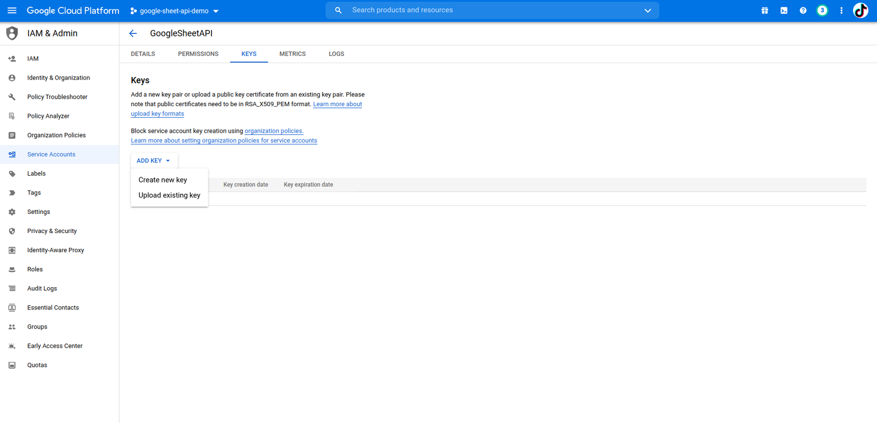Viewport: 877px width, 423px height.
Task: Switch to the DETAILS tab
Action: (143, 54)
